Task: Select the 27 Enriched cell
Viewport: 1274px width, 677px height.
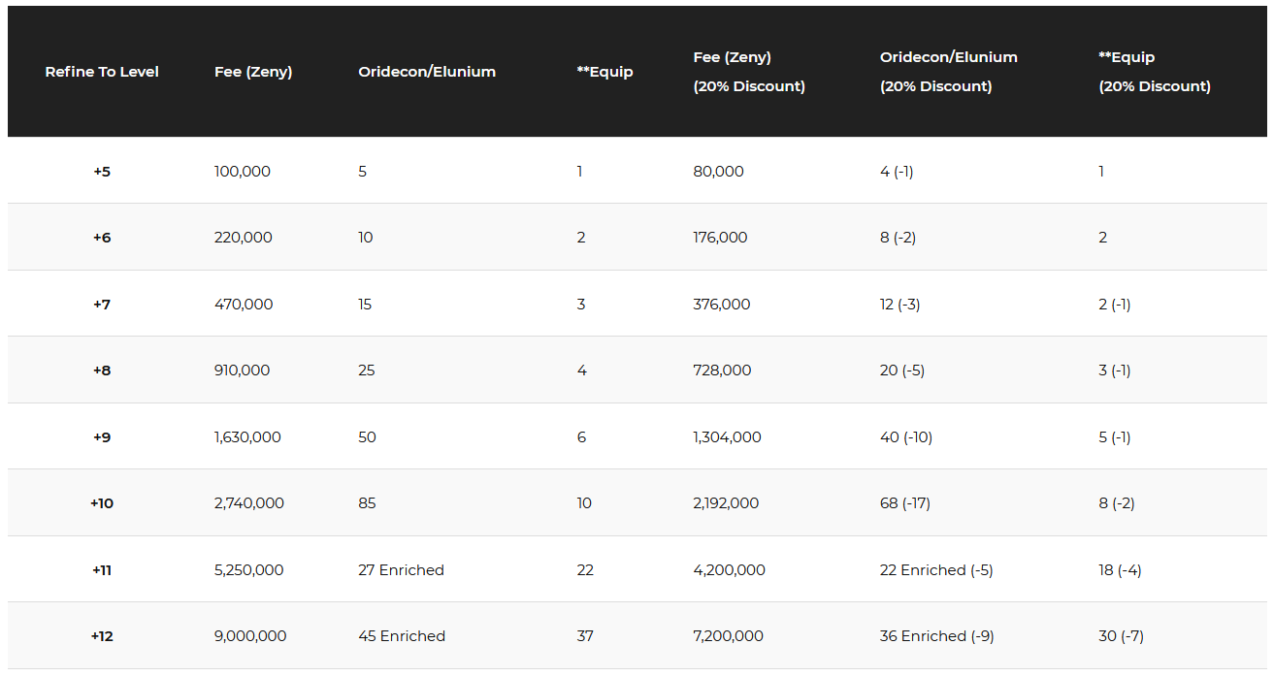Action: [x=402, y=570]
